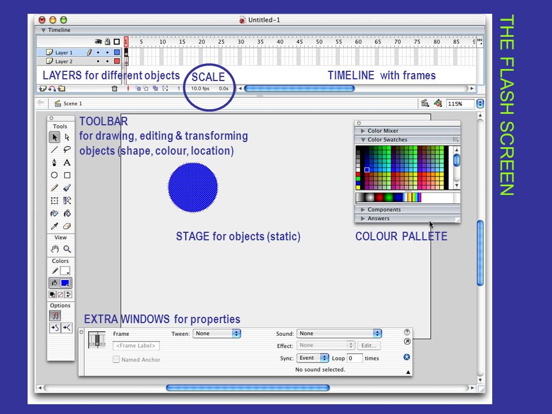
Task: Collapse the Color Swatches panel
Action: pos(363,140)
